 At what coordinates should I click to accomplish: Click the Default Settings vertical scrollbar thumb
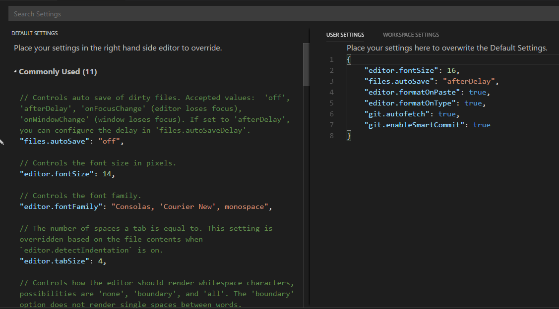pyautogui.click(x=306, y=64)
